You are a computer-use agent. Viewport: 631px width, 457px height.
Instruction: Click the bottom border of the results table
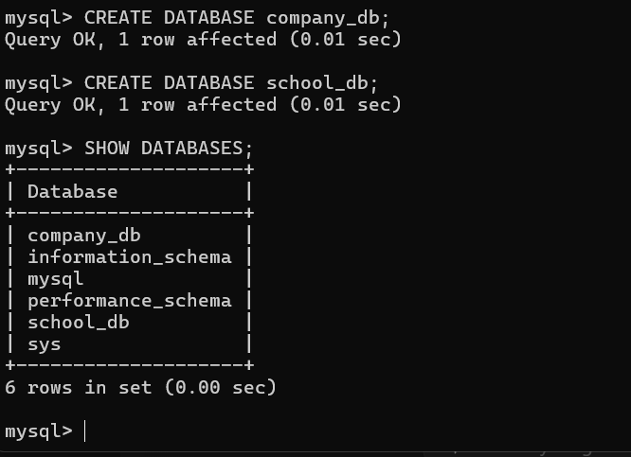coord(129,365)
